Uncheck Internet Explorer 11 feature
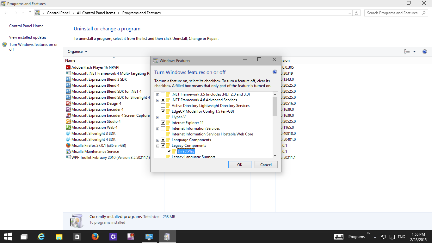Viewport: 432px width, 243px height. pyautogui.click(x=163, y=123)
